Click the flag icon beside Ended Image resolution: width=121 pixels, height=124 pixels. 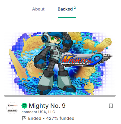click(x=24, y=118)
